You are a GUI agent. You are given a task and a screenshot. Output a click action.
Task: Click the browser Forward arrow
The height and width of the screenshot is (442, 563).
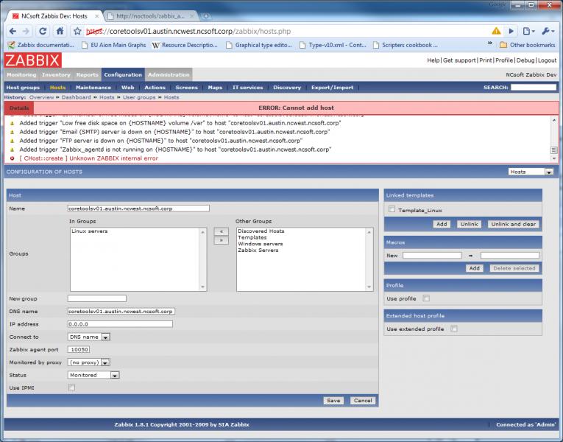pos(26,31)
